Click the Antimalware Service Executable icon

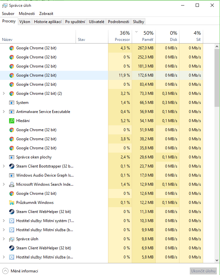click(x=12, y=112)
